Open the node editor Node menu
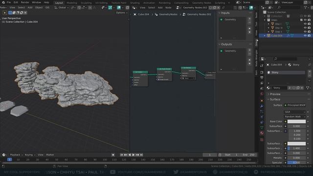 [x=168, y=8]
